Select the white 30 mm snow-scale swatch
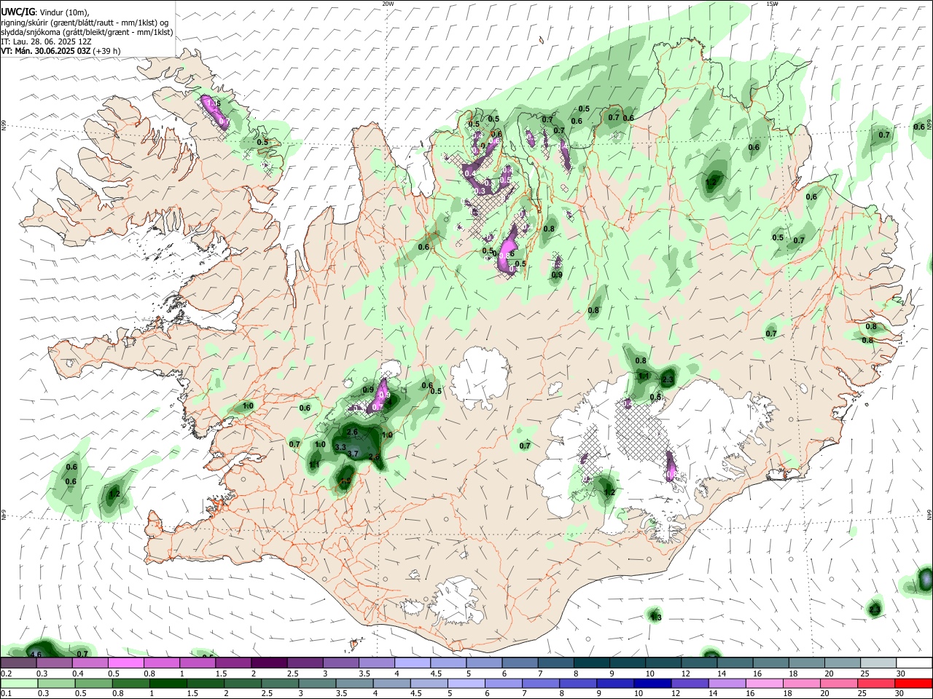The width and height of the screenshot is (933, 699). pyautogui.click(x=914, y=663)
